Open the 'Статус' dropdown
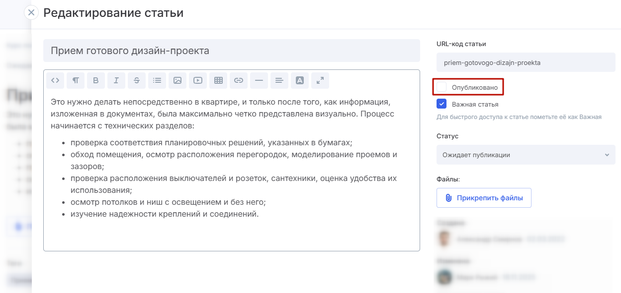Viewport: 621px width, 293px height. coord(526,155)
